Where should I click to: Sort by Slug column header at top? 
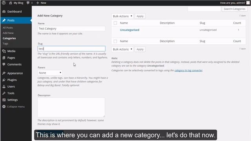pos(202,23)
